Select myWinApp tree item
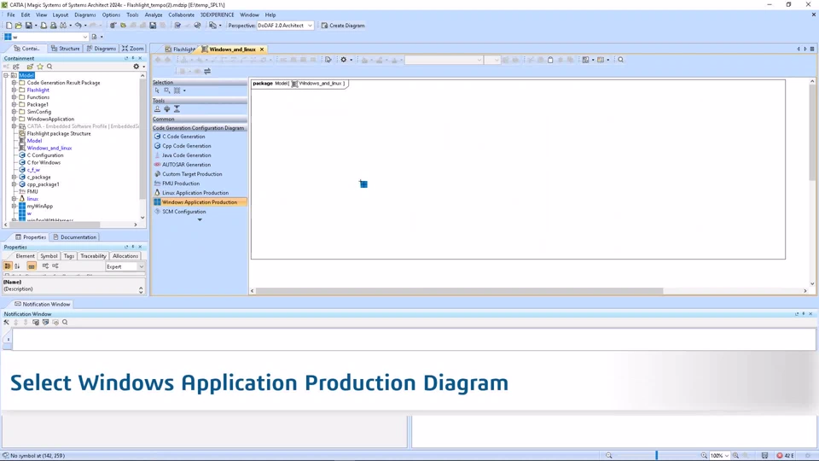819x461 pixels. (40, 207)
